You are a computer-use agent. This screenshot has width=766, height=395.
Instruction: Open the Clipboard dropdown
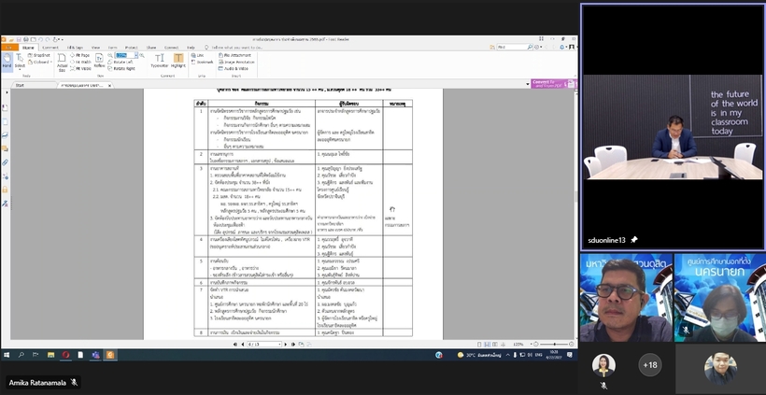pos(40,62)
